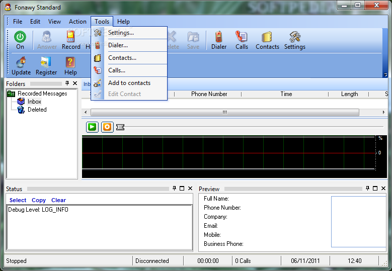This screenshot has width=392, height=271.
Task: Open the File menu
Action: (18, 22)
